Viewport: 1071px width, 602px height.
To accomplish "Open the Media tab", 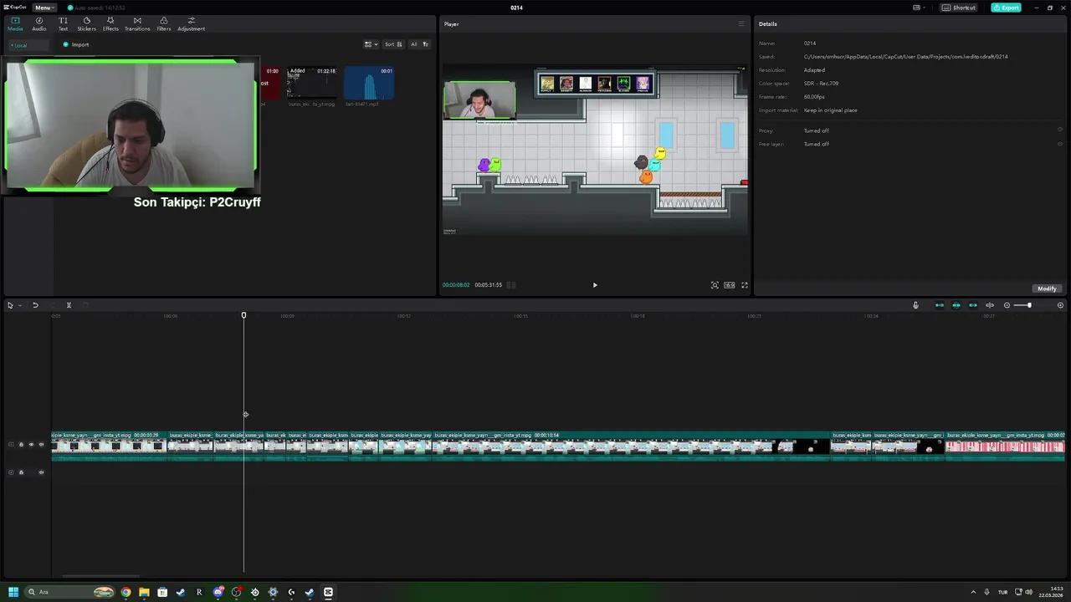I will 15,23.
